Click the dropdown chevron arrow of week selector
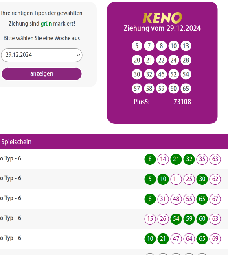The width and height of the screenshot is (228, 255). pyautogui.click(x=78, y=55)
